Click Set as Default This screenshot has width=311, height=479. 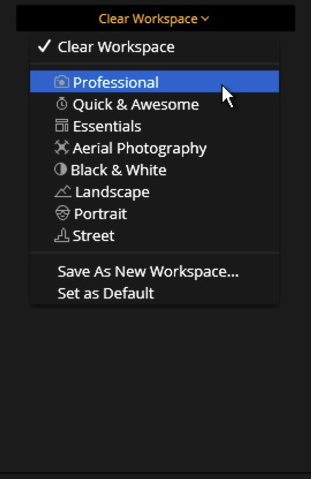point(106,293)
